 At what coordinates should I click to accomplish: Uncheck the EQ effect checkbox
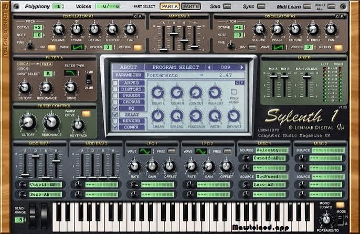click(115, 108)
